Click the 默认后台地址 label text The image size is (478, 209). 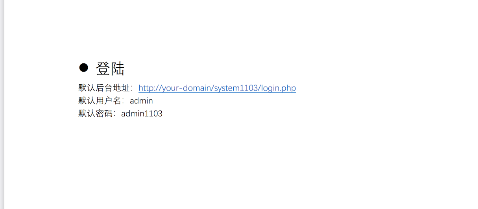[104, 88]
